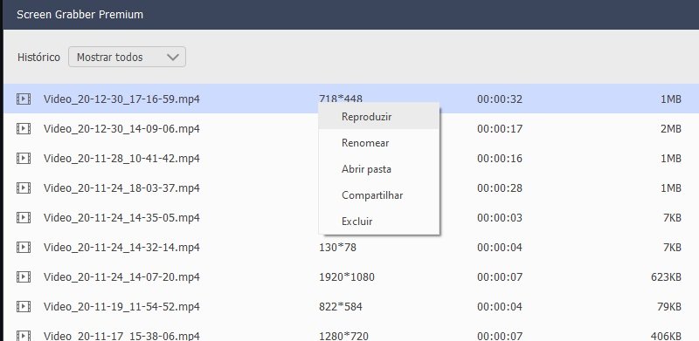Screen dimensions: 699x341
Task: Click the 623KB file size
Action: 666,276
